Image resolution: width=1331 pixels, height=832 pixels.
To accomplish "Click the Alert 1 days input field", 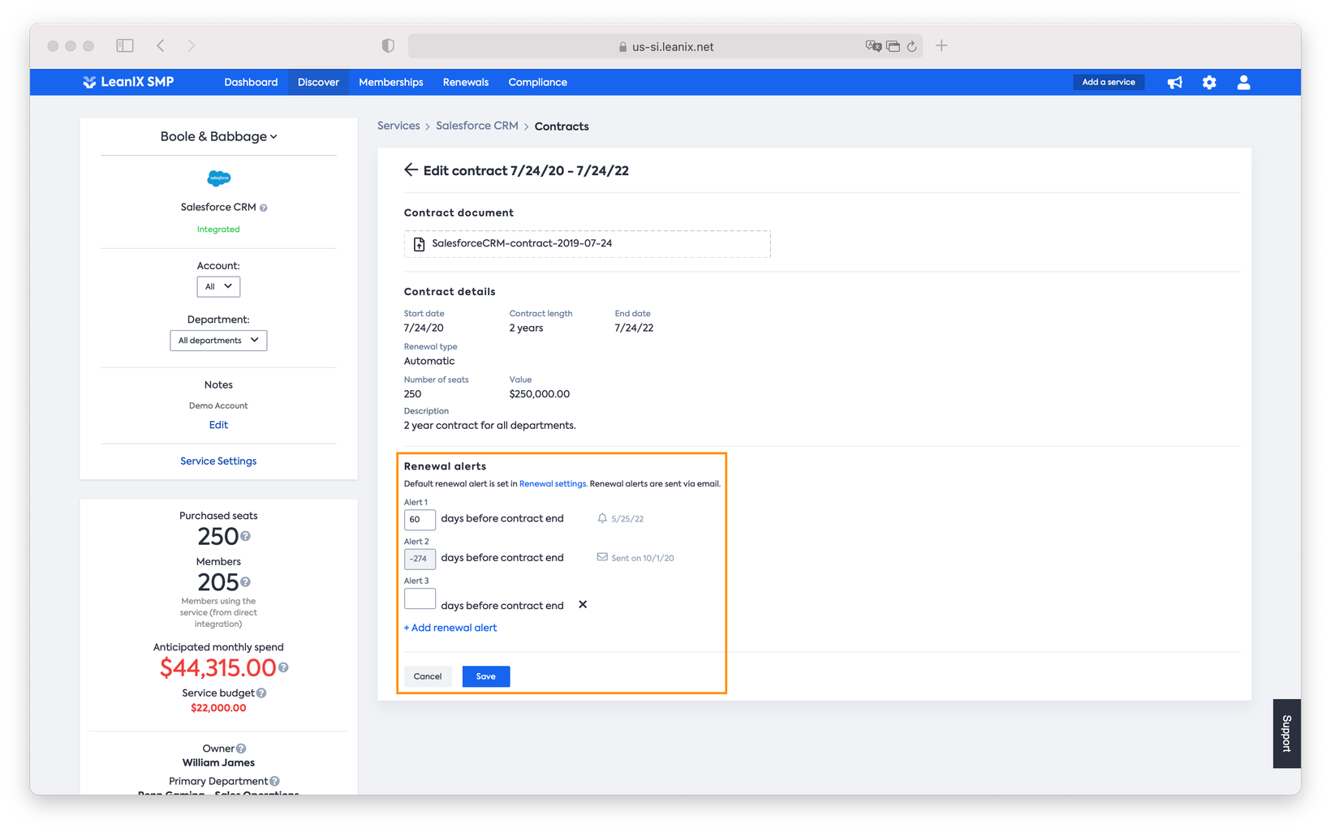I will (420, 519).
